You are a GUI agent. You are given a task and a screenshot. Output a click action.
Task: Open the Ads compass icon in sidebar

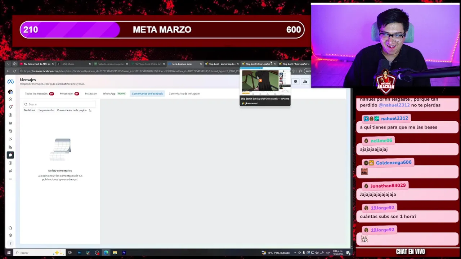point(10,115)
